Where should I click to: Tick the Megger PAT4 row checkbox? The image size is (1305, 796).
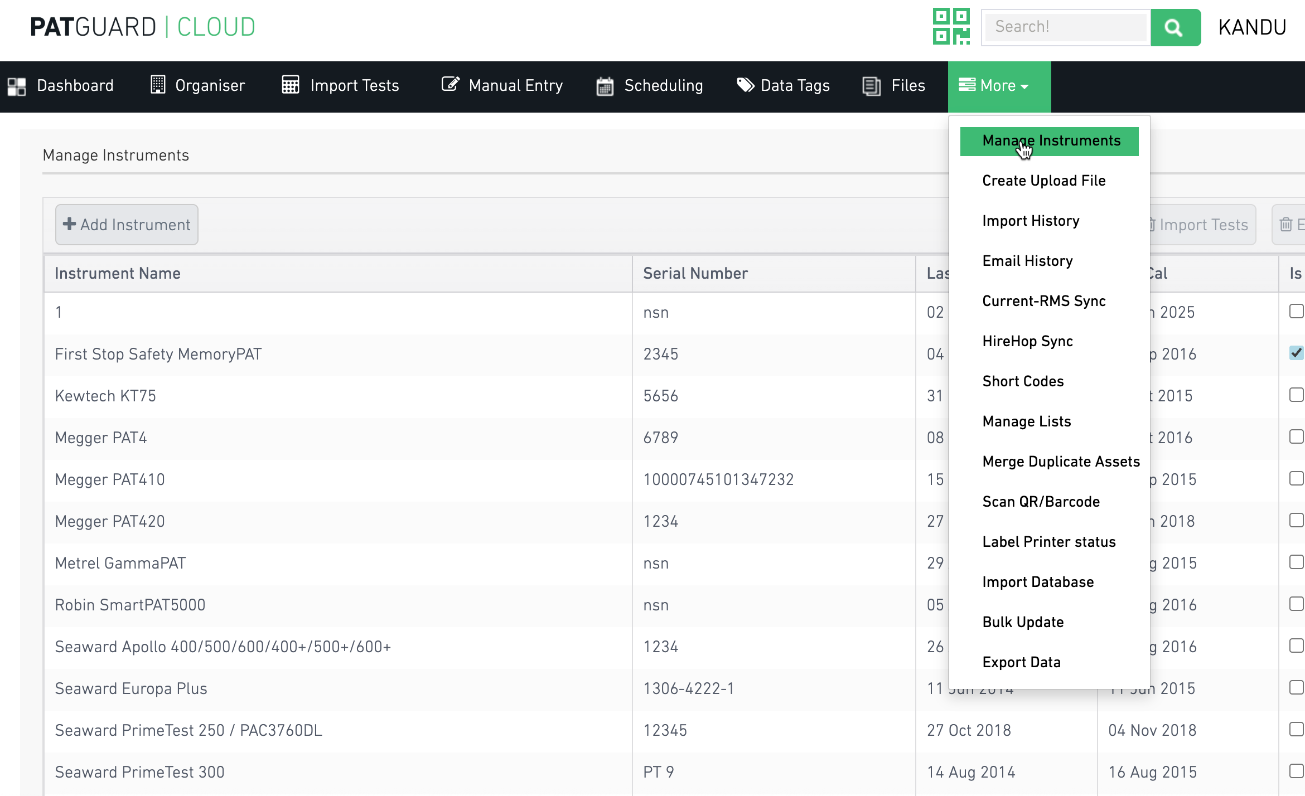click(1296, 436)
